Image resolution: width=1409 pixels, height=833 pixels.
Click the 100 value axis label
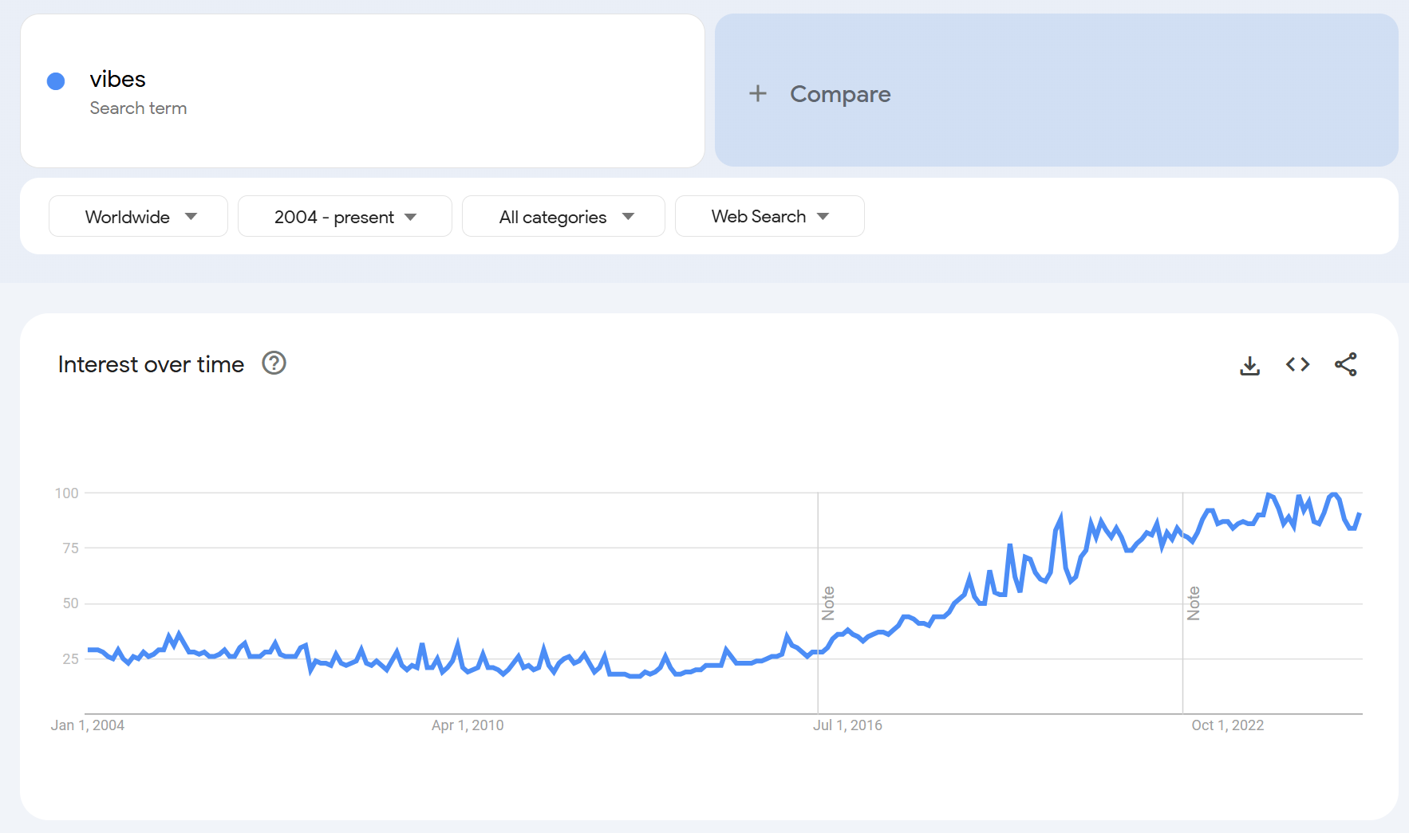pos(67,493)
